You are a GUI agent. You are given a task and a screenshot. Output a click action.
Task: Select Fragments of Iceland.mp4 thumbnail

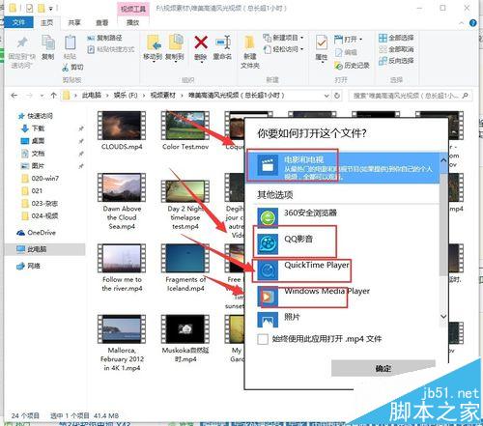click(185, 259)
